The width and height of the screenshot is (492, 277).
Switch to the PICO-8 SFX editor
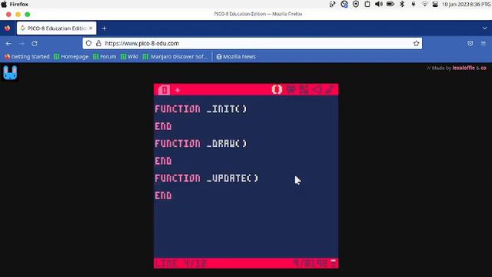[317, 90]
